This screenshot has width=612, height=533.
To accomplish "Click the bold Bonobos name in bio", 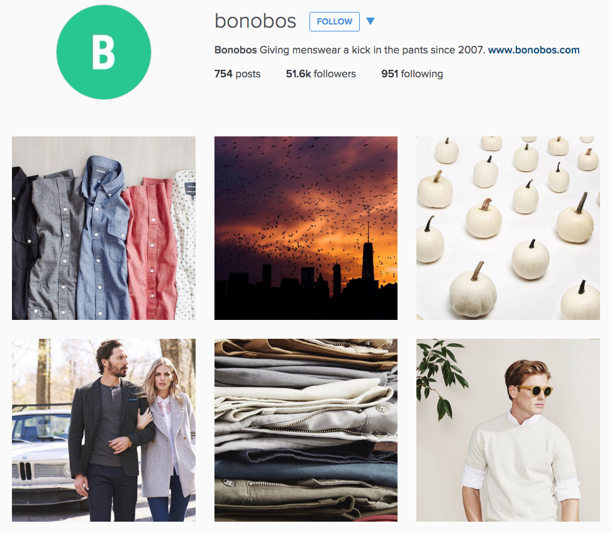I will tap(235, 50).
